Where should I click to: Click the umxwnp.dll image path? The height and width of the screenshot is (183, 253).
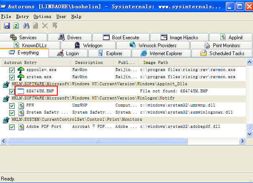178,105
